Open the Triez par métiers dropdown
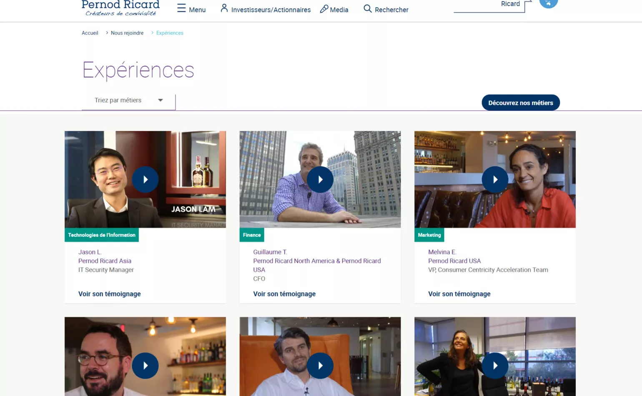The image size is (642, 396). [128, 100]
